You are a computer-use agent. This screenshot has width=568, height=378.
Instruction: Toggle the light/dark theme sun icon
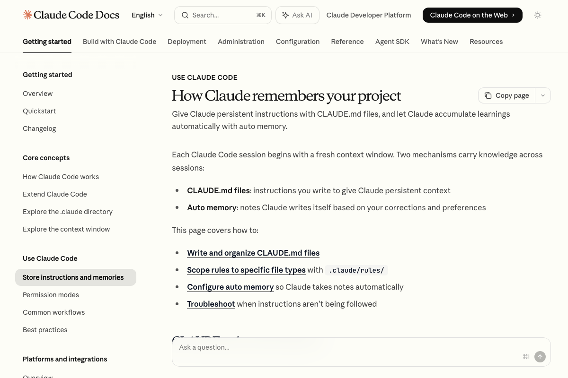[538, 15]
